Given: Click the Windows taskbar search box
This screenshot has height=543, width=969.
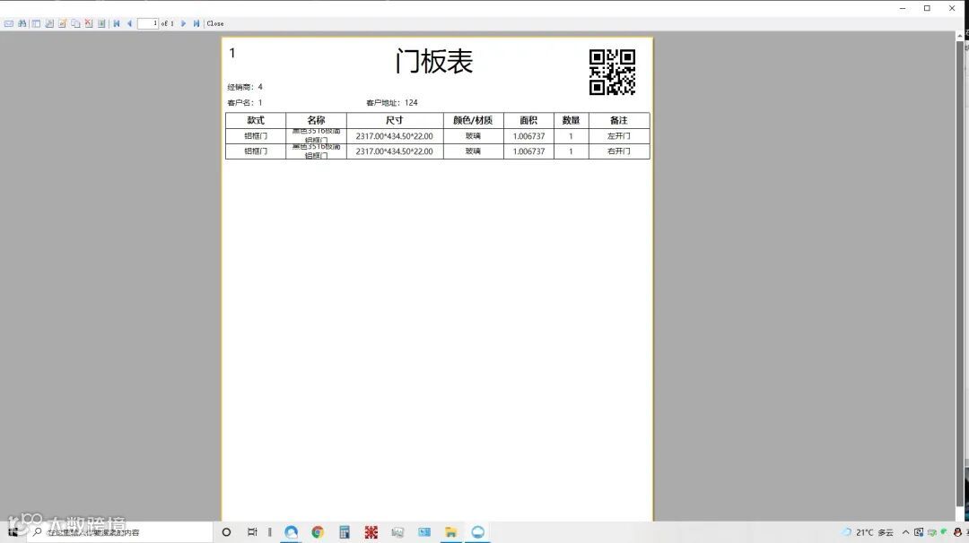Looking at the screenshot, I should (x=120, y=532).
